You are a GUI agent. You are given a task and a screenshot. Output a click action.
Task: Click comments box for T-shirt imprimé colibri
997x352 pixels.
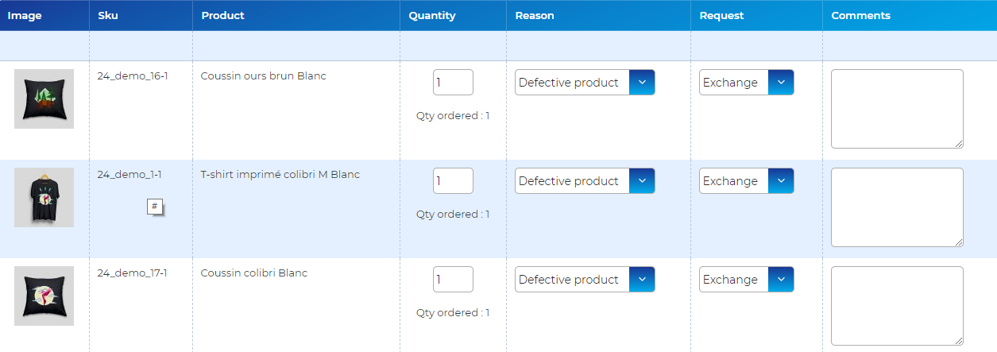point(897,207)
